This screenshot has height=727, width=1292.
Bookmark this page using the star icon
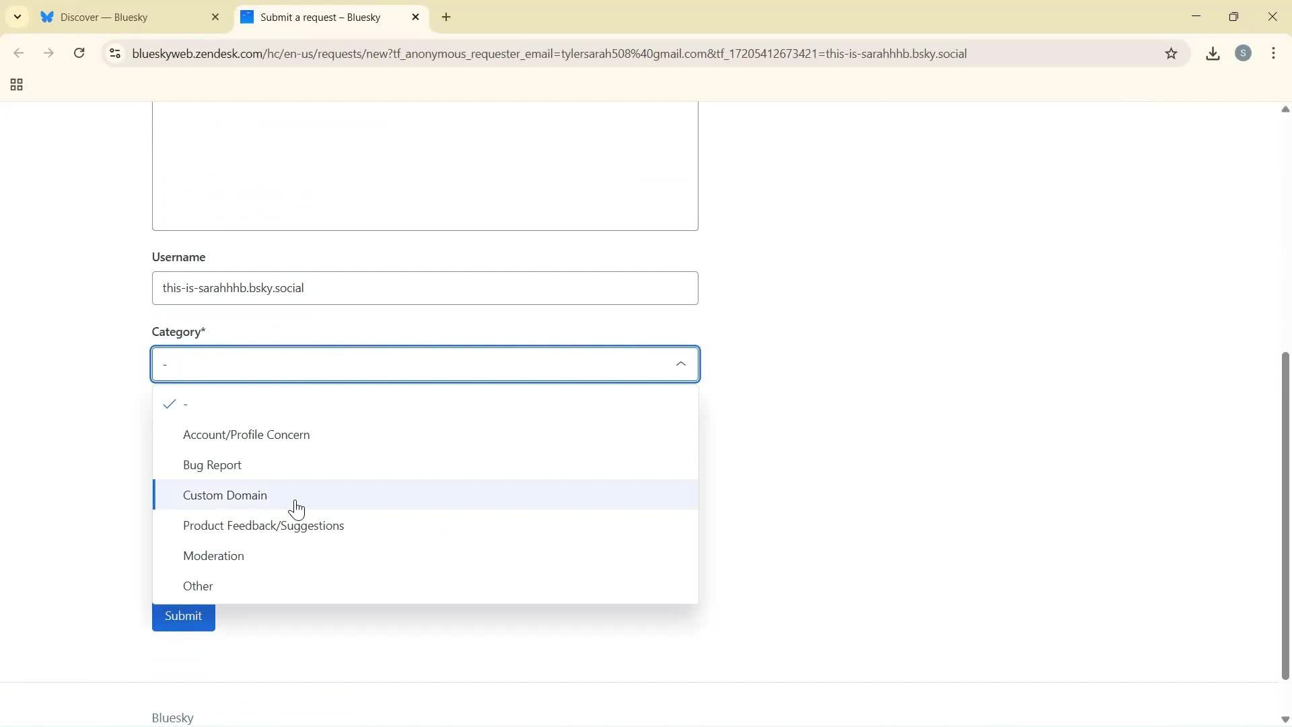[1172, 53]
